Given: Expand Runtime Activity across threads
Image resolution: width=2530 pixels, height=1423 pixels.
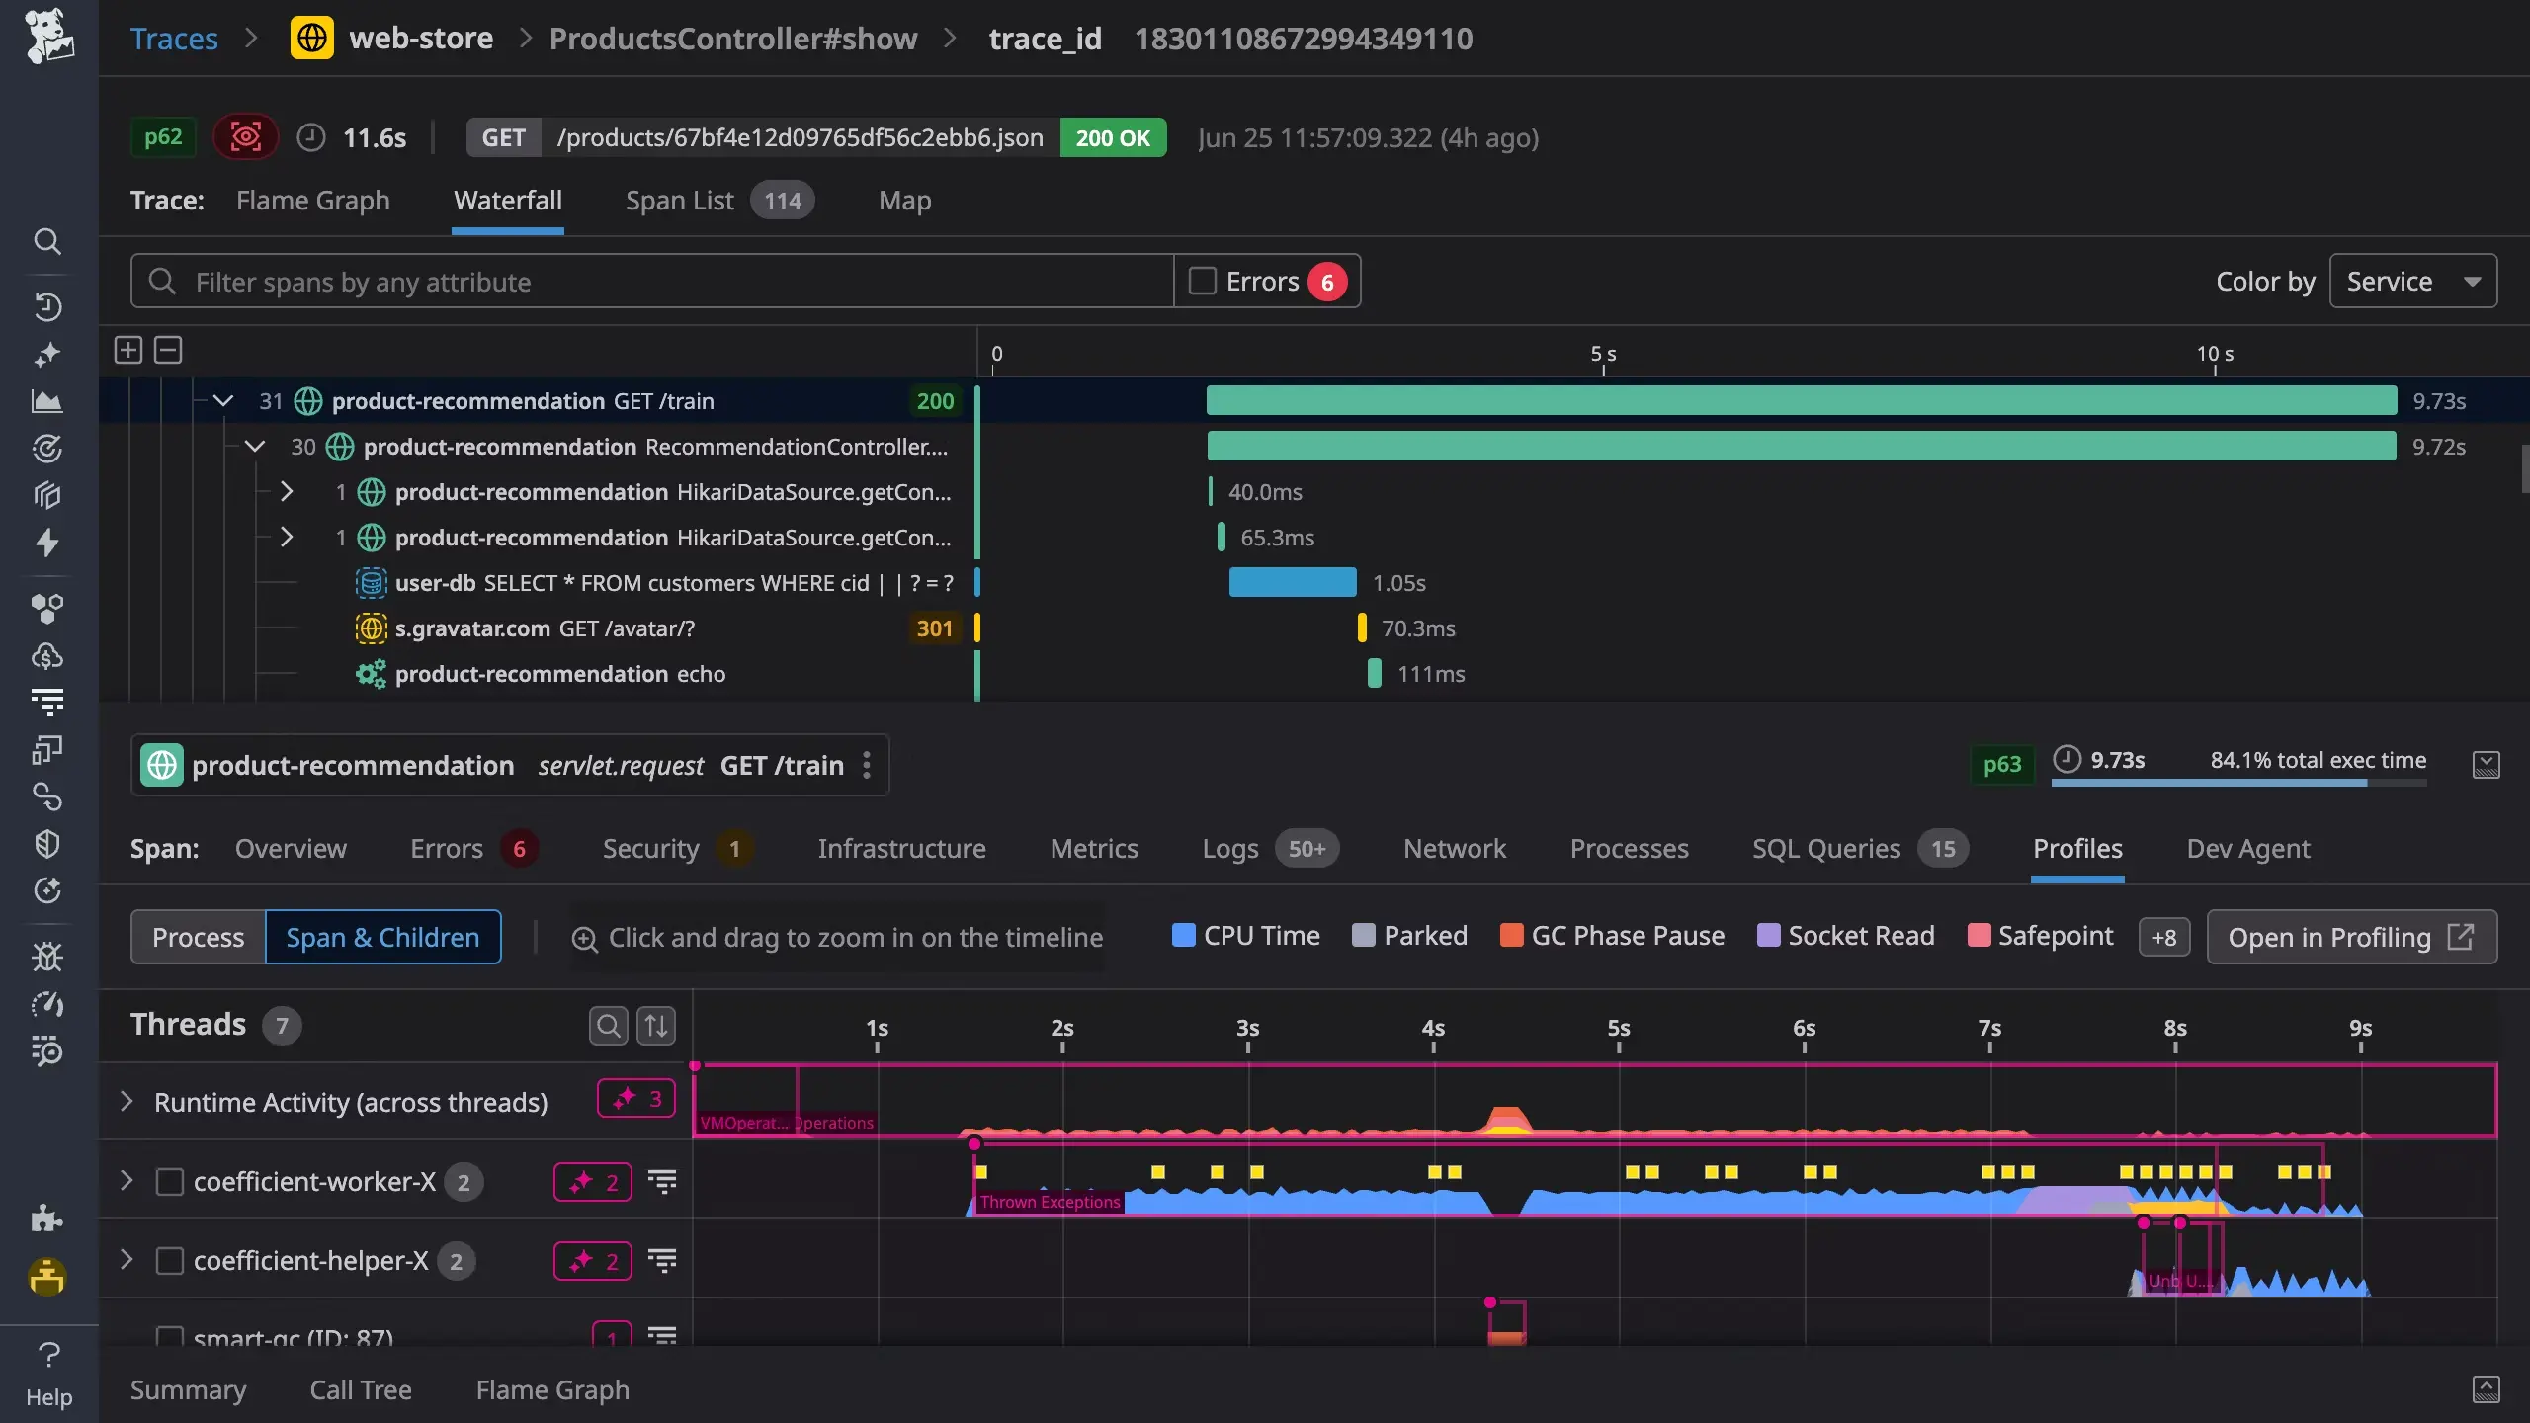Looking at the screenshot, I should (x=126, y=1100).
